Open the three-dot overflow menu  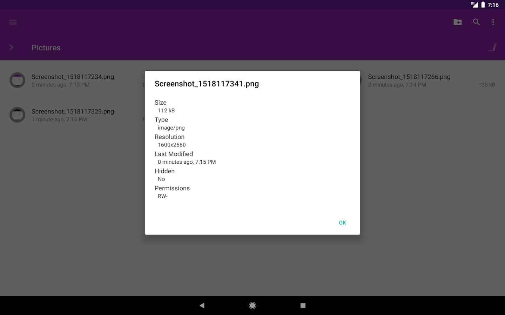tap(493, 22)
